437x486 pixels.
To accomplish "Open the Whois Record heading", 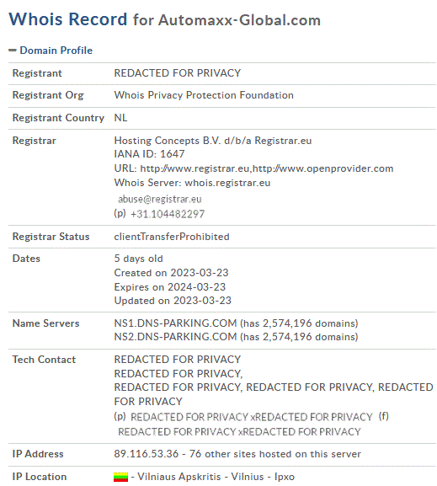I will [x=68, y=19].
